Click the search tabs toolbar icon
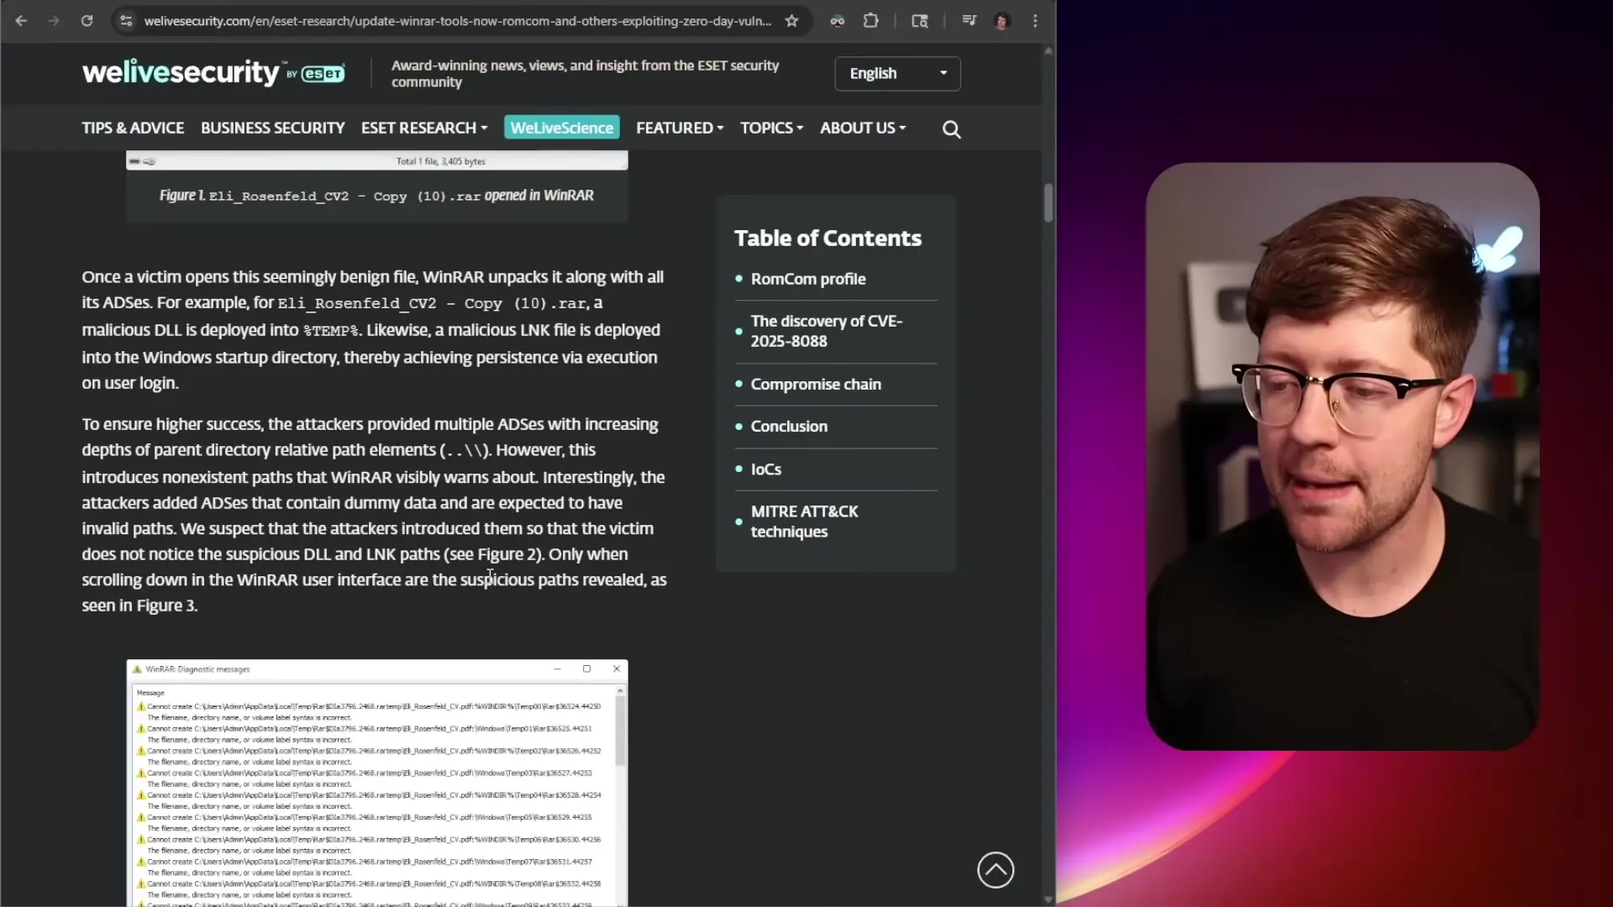1613x907 pixels. click(x=920, y=21)
